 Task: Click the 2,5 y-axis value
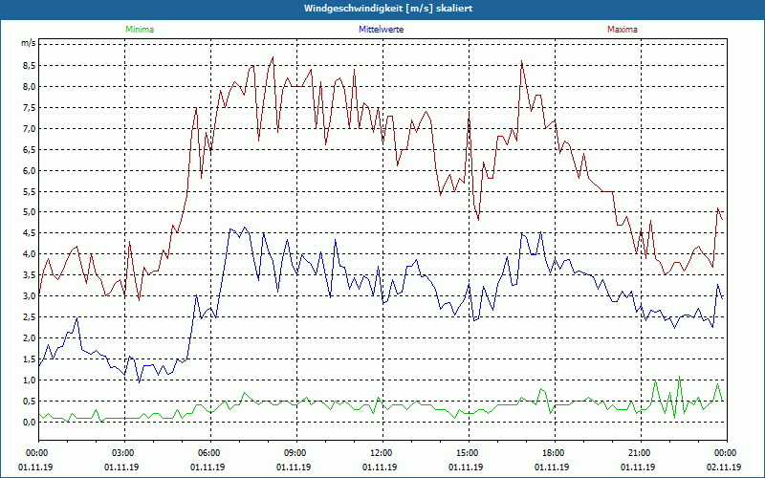(x=28, y=316)
